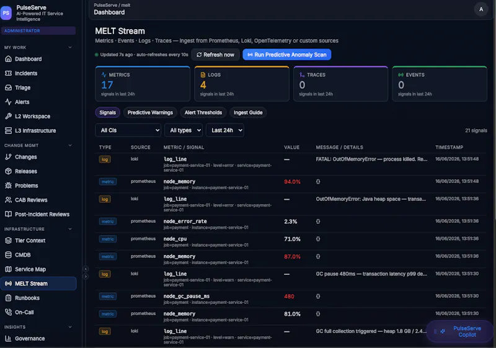Image resolution: width=496 pixels, height=348 pixels.
Task: Collapse sidebar with the left arrow handle
Action: [86, 269]
